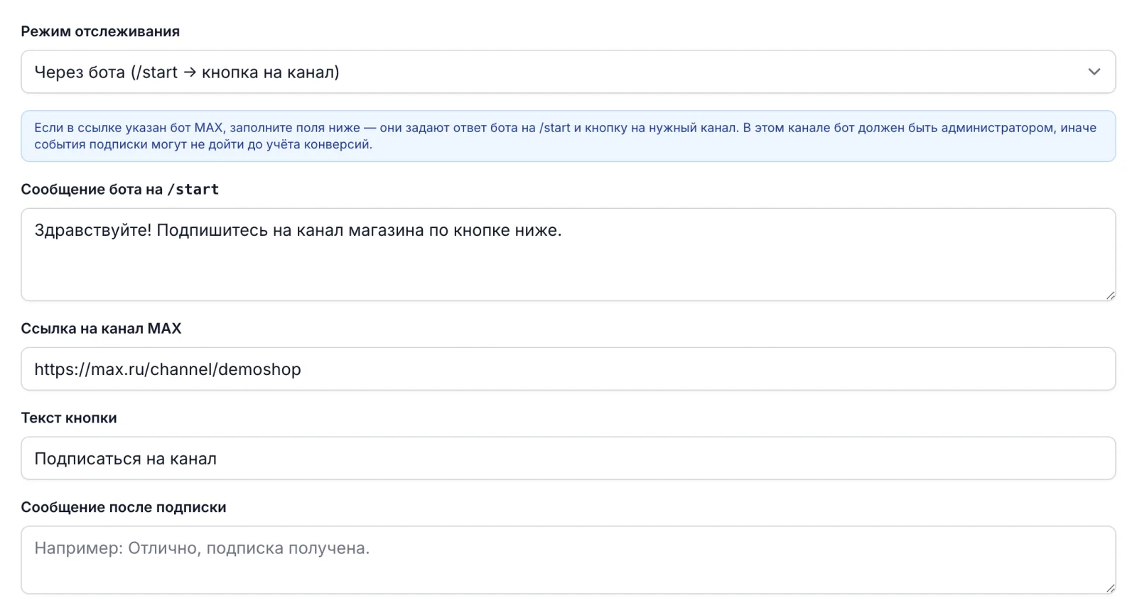1137x615 pixels.
Task: Click the blue info banner about bot MAX
Action: click(x=568, y=136)
